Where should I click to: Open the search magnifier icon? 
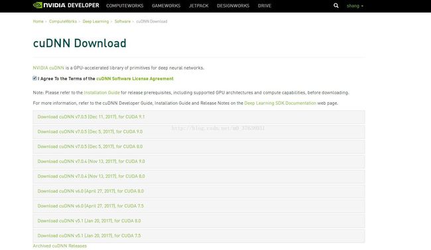point(336,5)
